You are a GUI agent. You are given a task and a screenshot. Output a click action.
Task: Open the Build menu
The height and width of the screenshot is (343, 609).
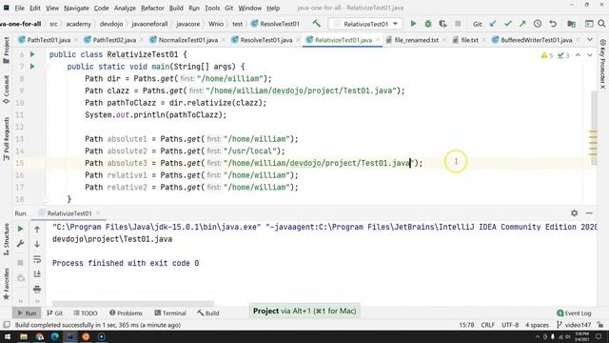[x=176, y=8]
